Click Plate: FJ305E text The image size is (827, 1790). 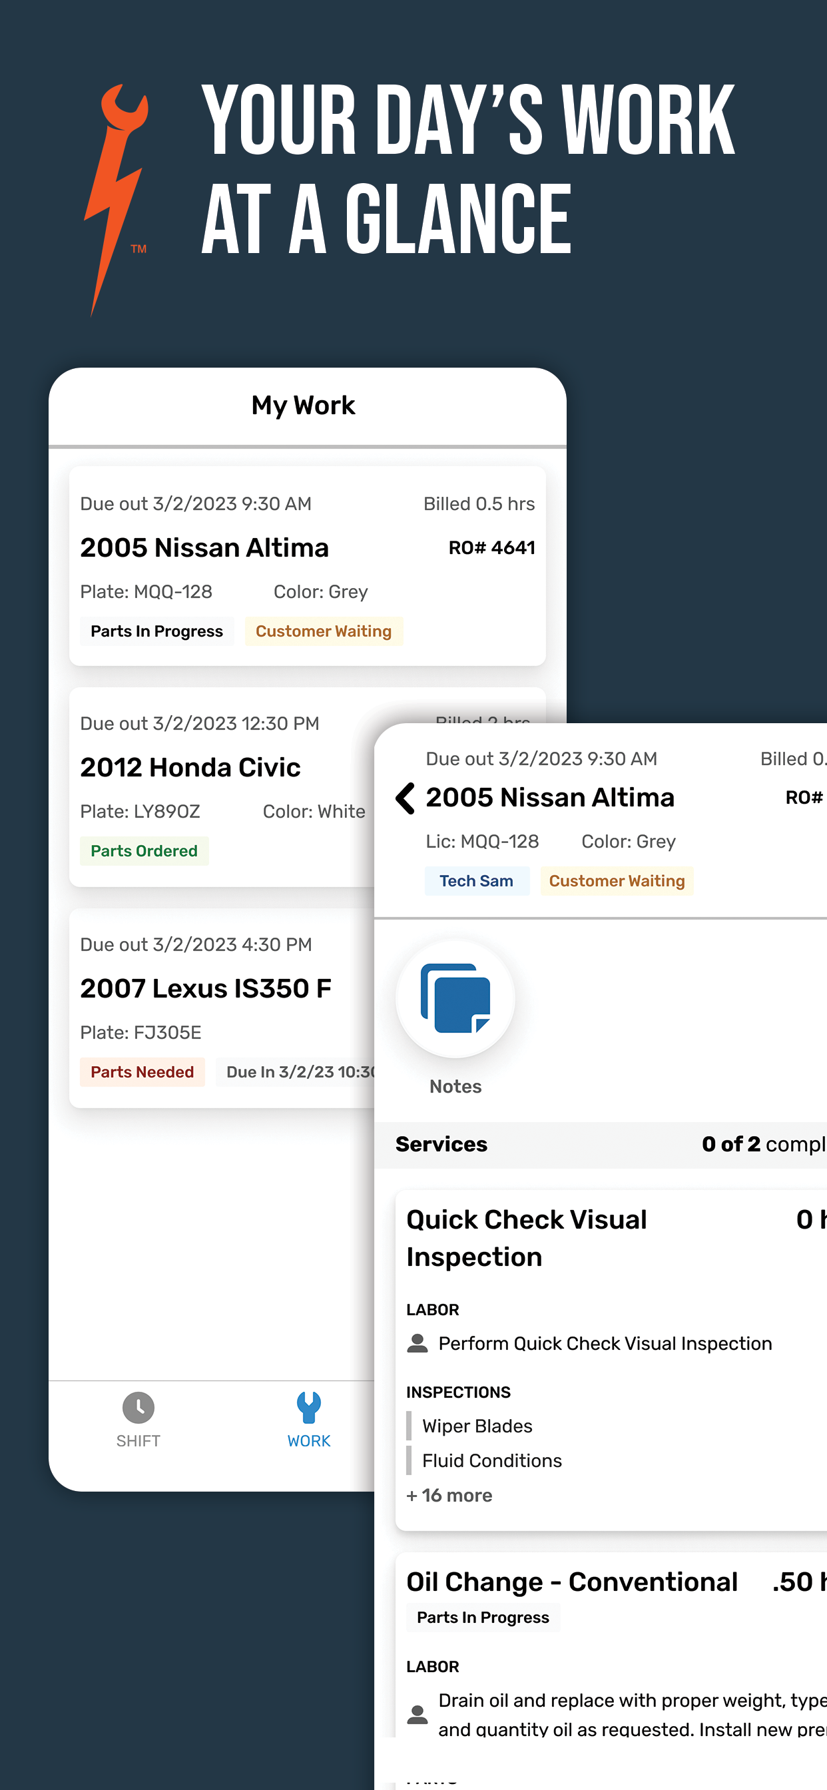click(141, 1032)
